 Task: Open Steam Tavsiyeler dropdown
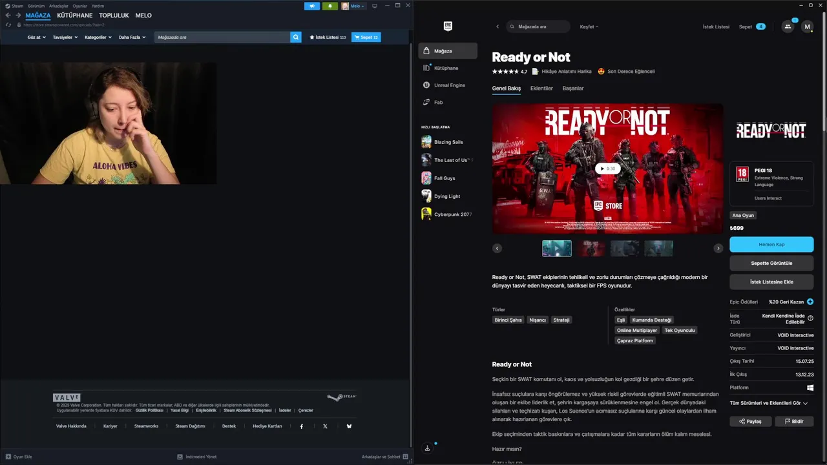(65, 37)
